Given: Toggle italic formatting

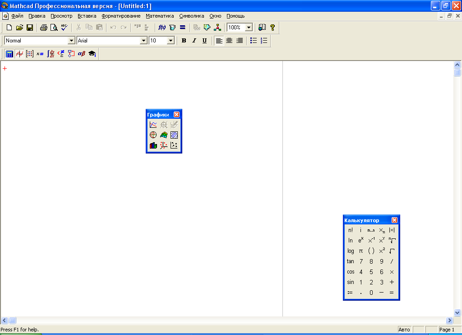Looking at the screenshot, I should [x=194, y=41].
